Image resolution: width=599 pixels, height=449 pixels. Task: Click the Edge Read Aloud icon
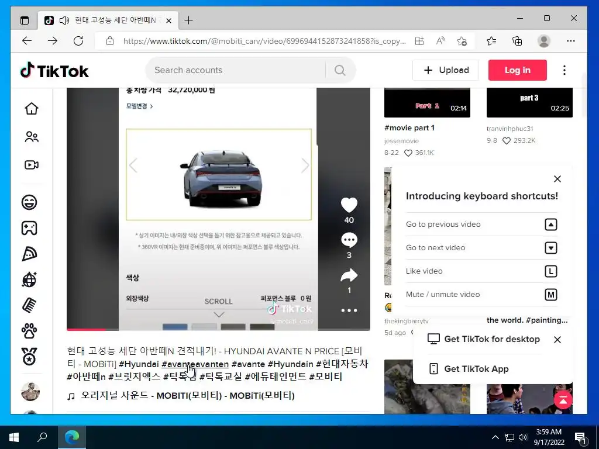[440, 41]
